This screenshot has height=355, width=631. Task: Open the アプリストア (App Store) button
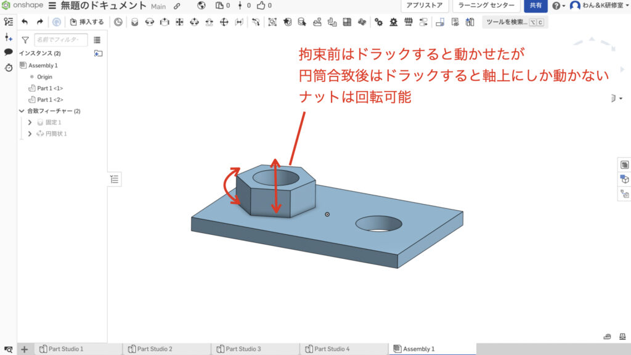click(x=425, y=6)
